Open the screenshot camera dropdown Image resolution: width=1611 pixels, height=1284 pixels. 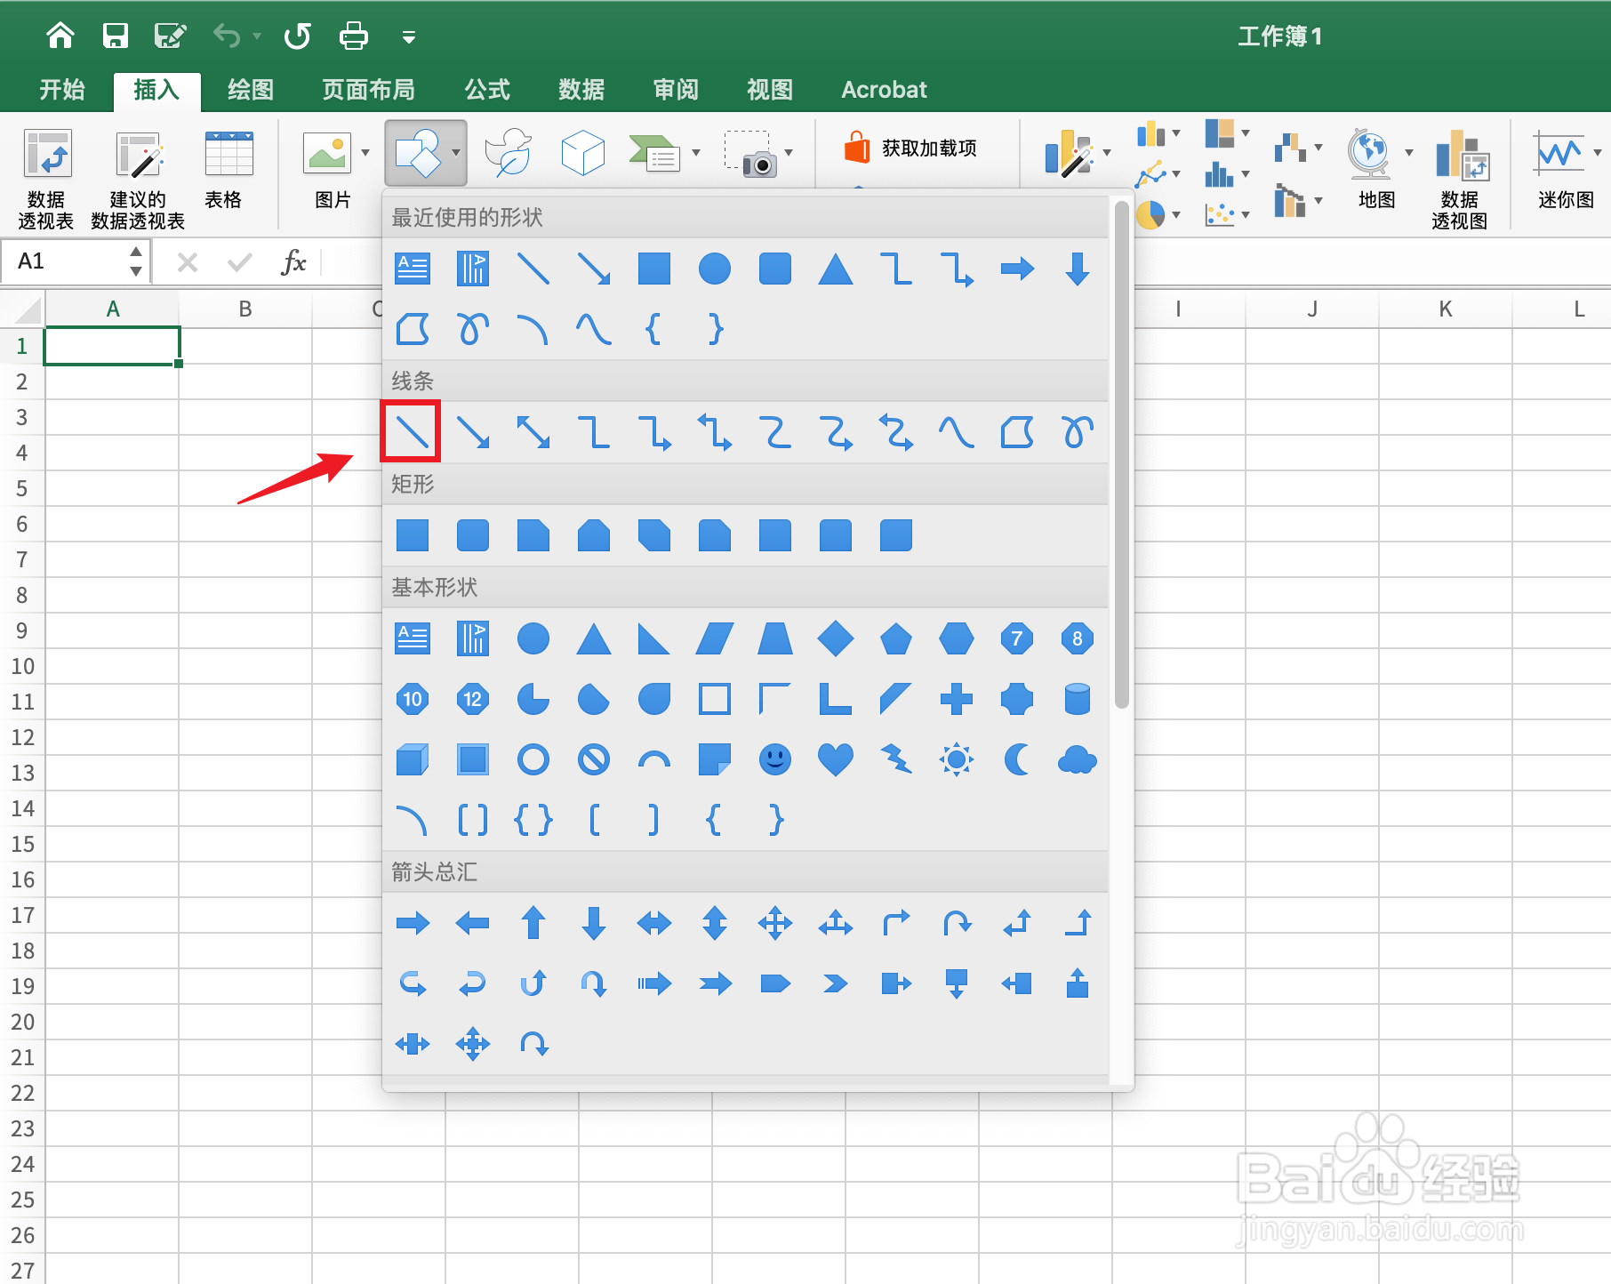789,153
